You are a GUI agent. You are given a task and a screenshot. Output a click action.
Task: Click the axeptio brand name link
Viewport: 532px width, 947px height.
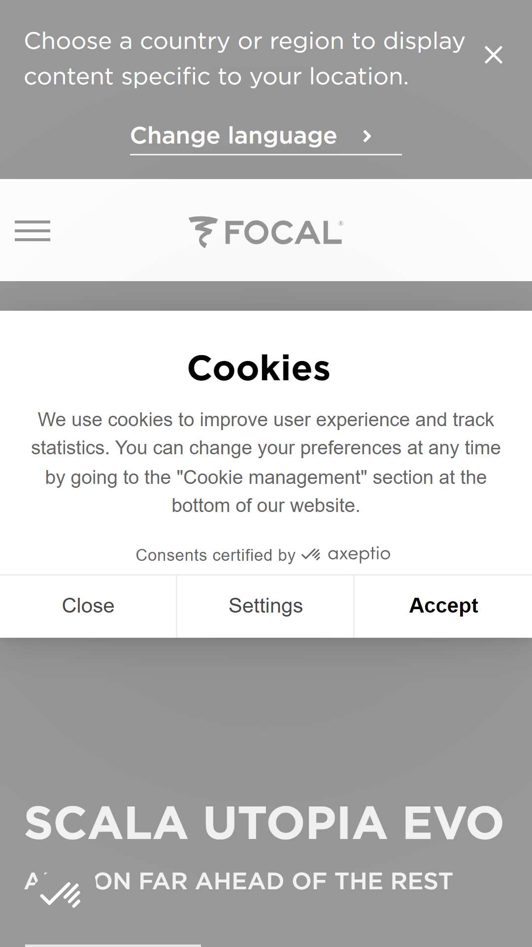click(359, 554)
